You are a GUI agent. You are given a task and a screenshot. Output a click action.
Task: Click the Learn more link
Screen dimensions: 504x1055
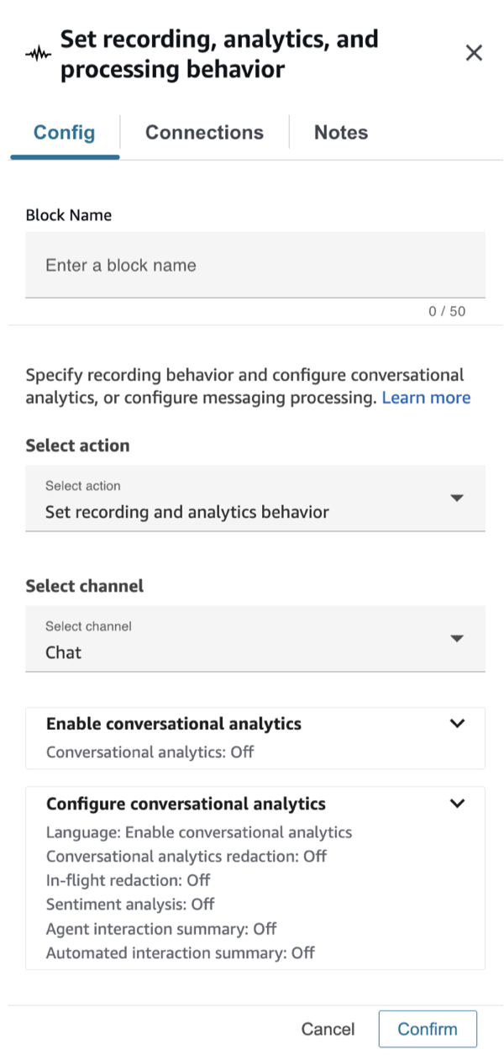(x=426, y=398)
